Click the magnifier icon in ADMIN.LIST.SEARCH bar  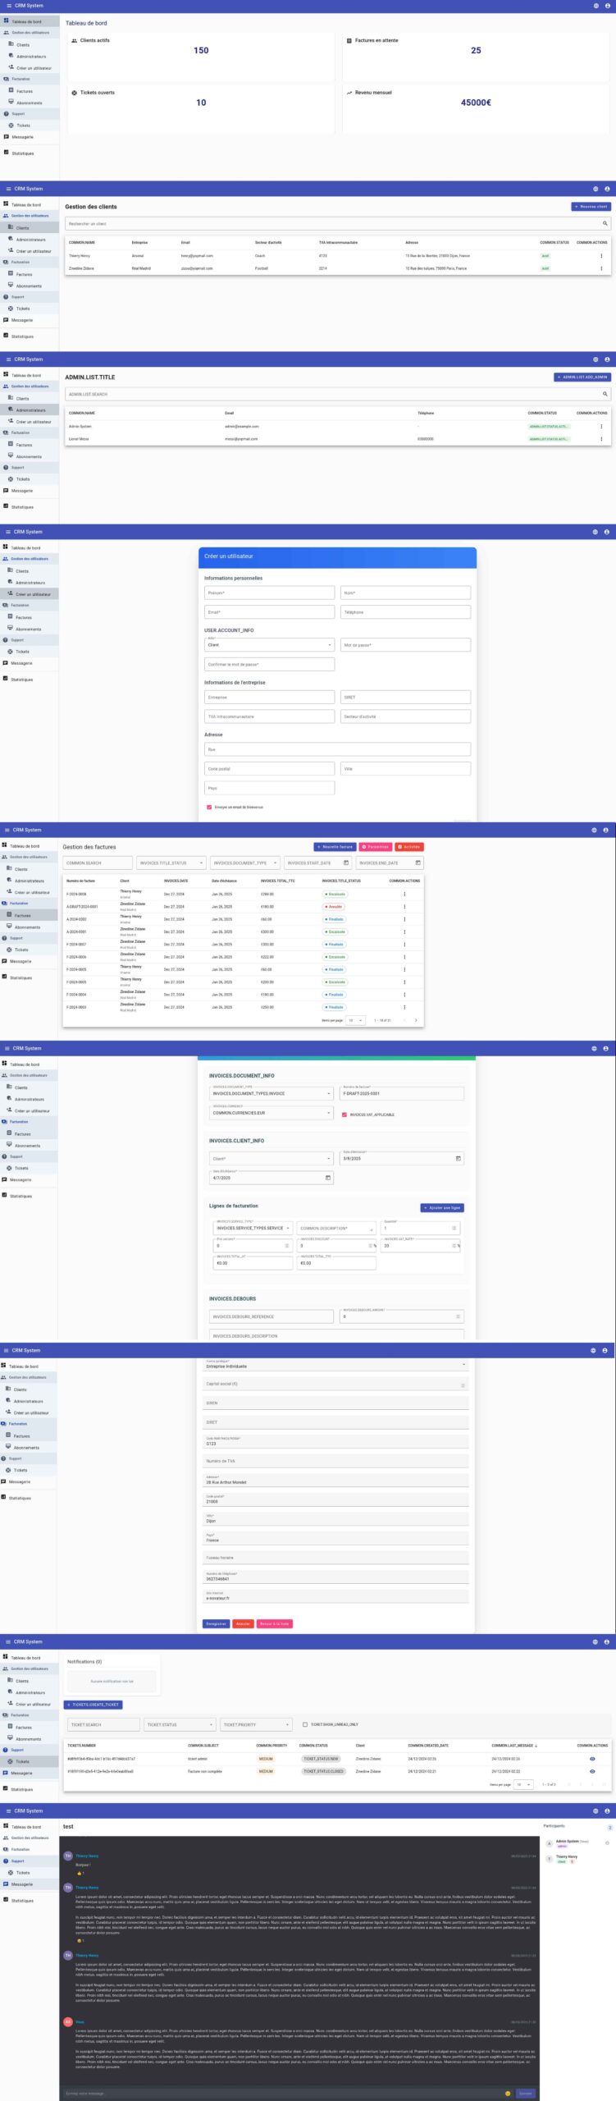(605, 394)
